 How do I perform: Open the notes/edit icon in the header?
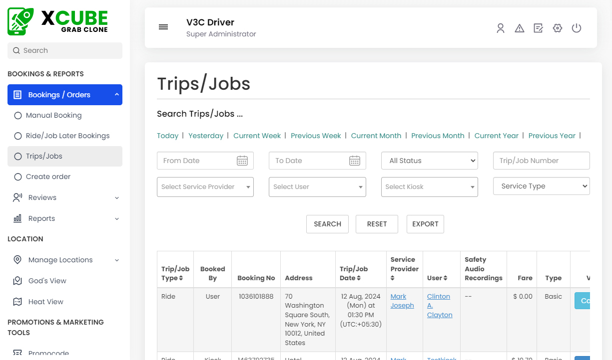click(538, 28)
